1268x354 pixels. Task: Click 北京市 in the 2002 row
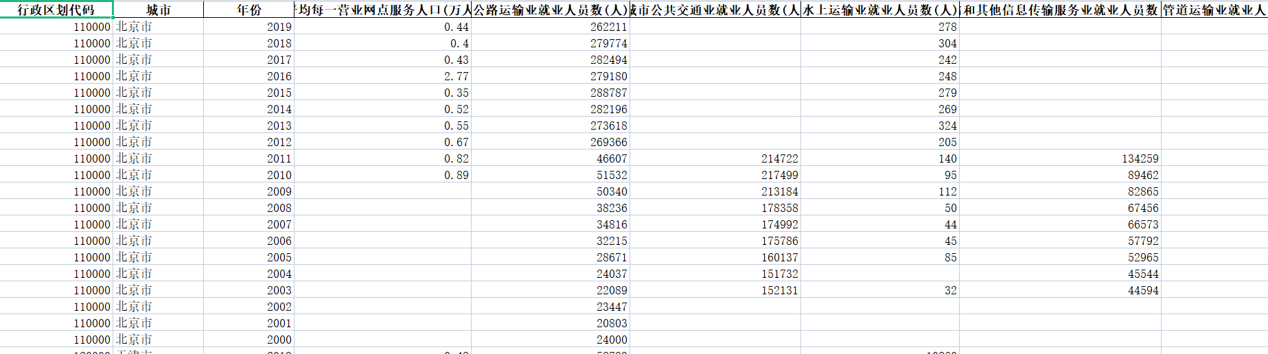tap(159, 307)
